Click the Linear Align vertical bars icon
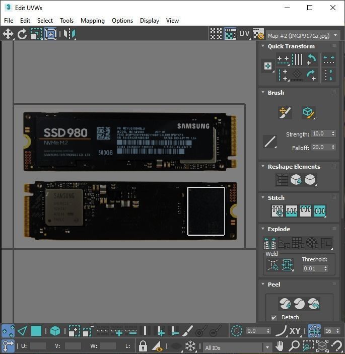Image resolution: width=345 pixels, height=354 pixels. 297,59
